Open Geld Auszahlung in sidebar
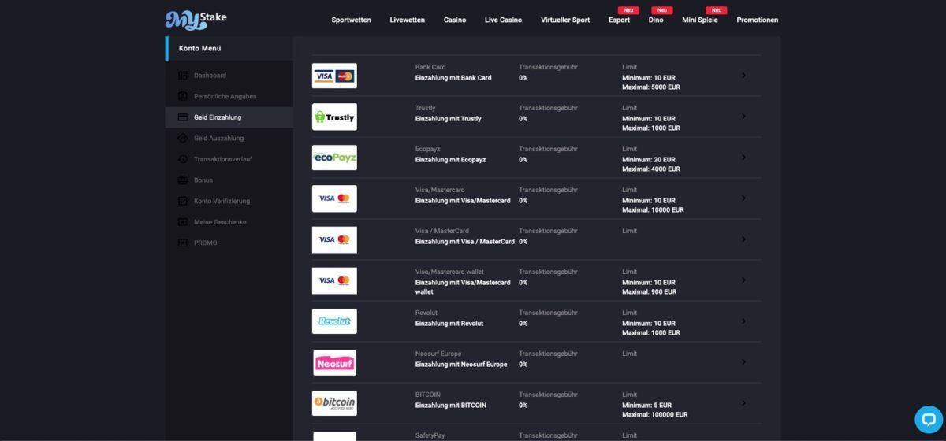The image size is (946, 441). [218, 138]
